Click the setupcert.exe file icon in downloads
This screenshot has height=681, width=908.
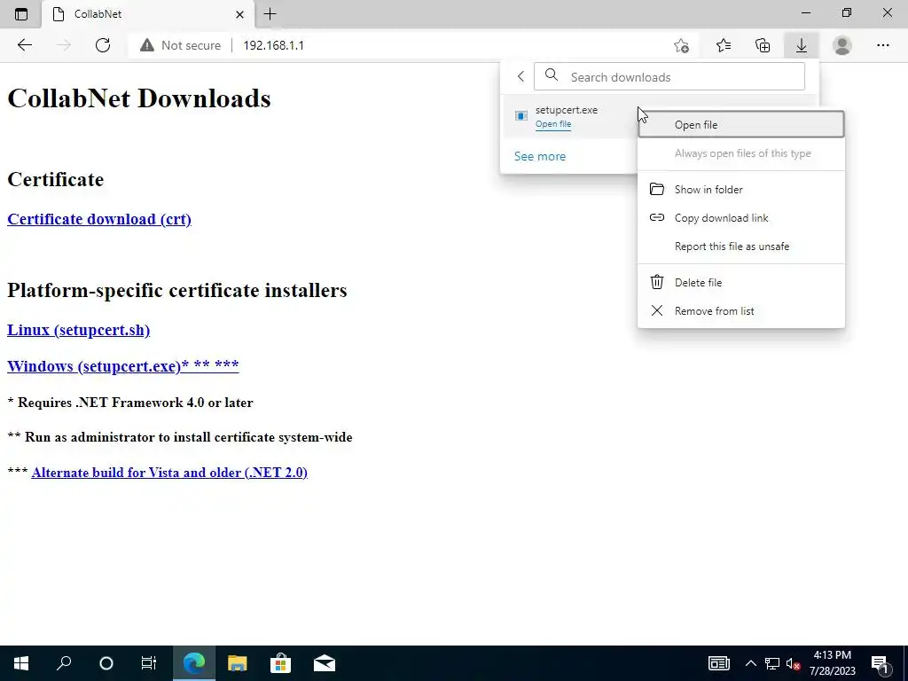click(521, 116)
